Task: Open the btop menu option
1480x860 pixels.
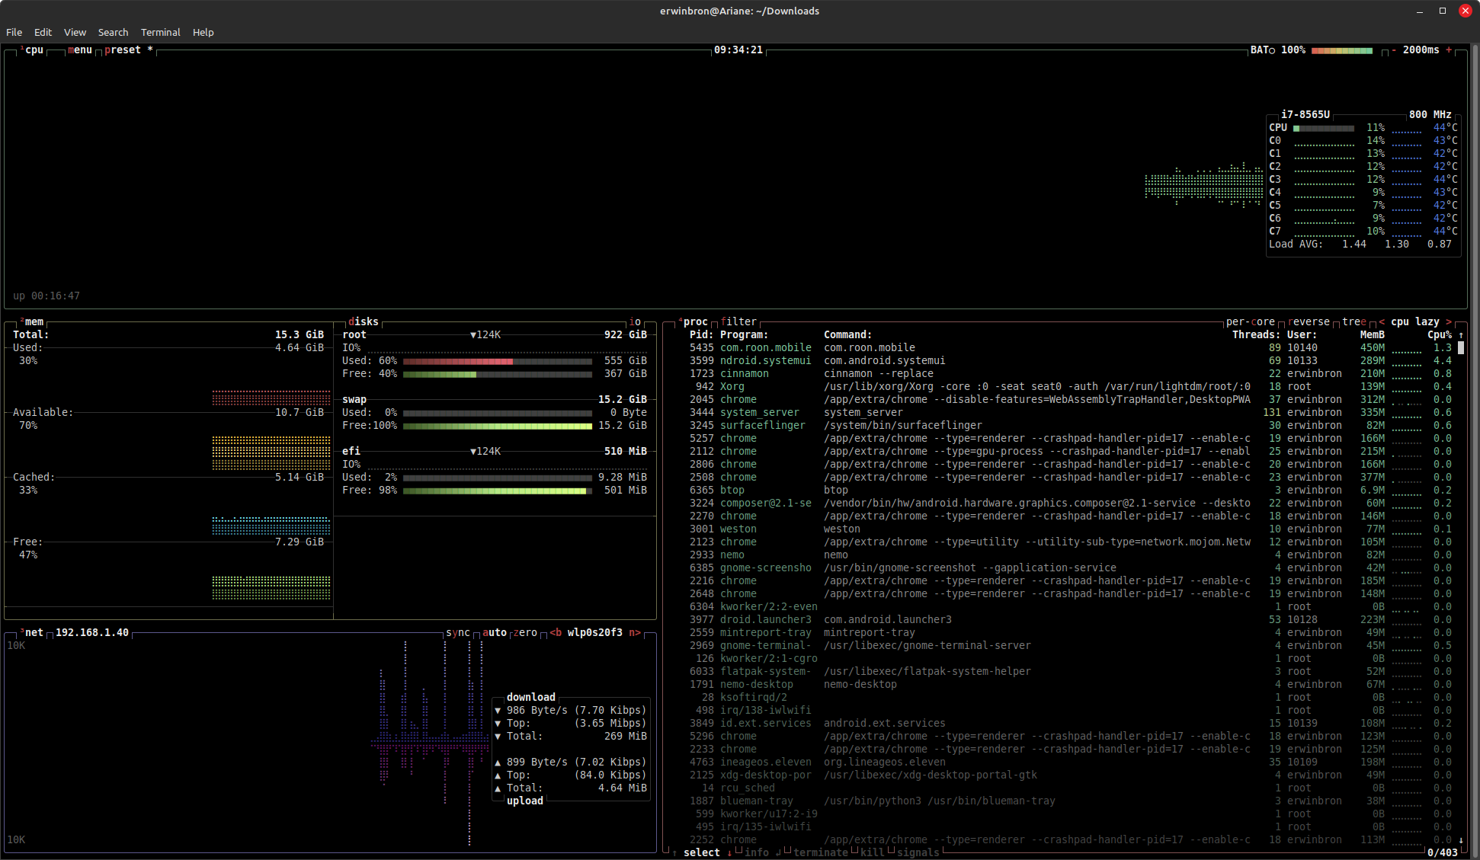Action: pos(80,50)
